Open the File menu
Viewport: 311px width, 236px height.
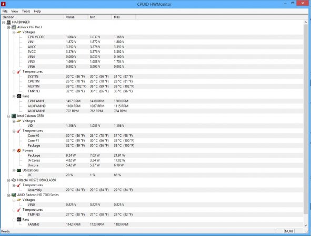tap(5, 11)
